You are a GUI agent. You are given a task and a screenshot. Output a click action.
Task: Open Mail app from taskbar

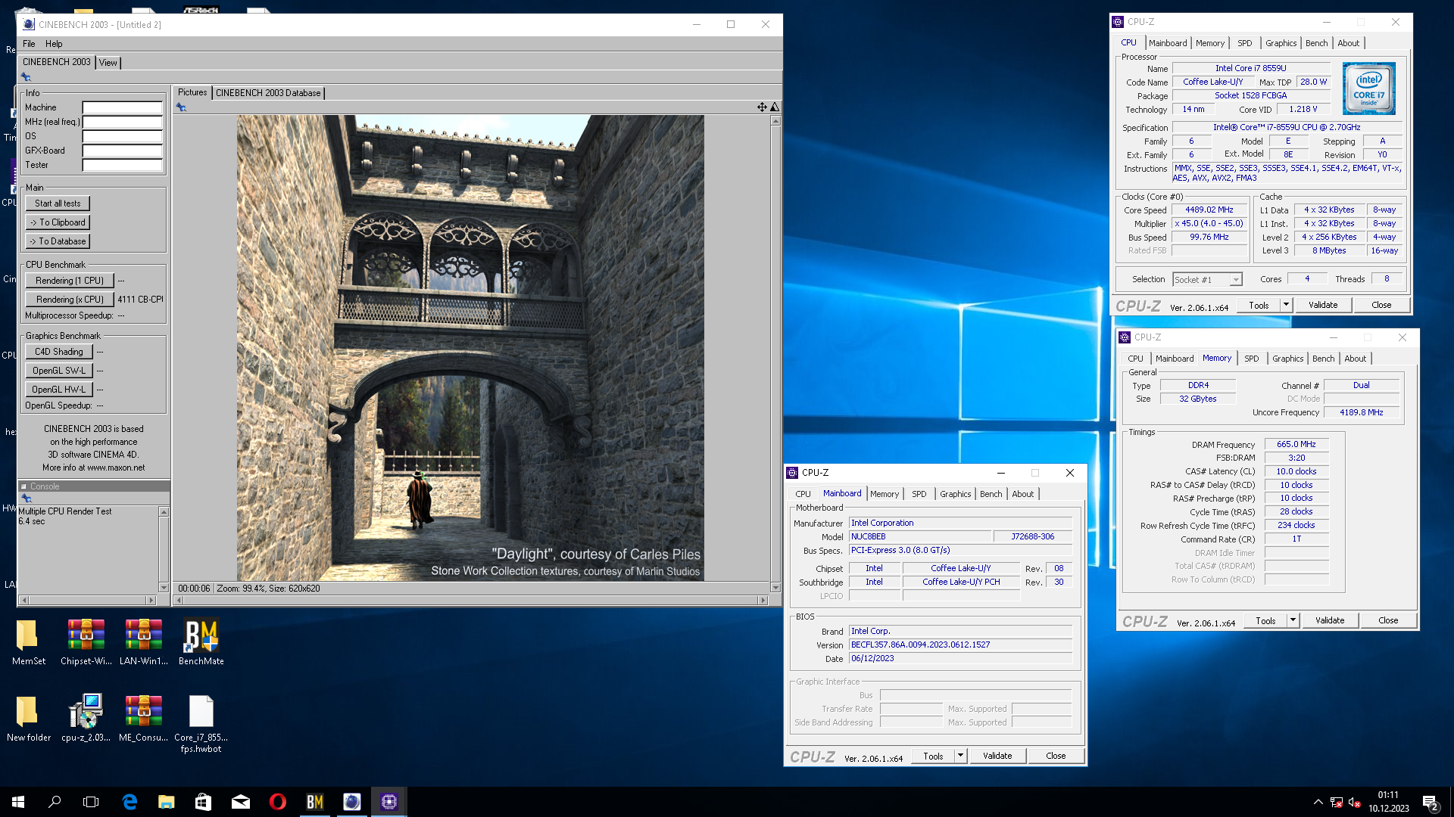click(x=240, y=802)
